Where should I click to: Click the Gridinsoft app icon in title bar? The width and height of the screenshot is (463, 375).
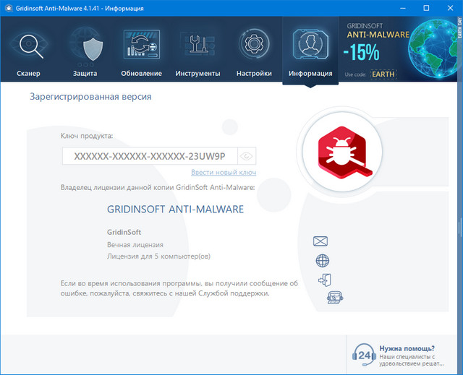pyautogui.click(x=9, y=8)
